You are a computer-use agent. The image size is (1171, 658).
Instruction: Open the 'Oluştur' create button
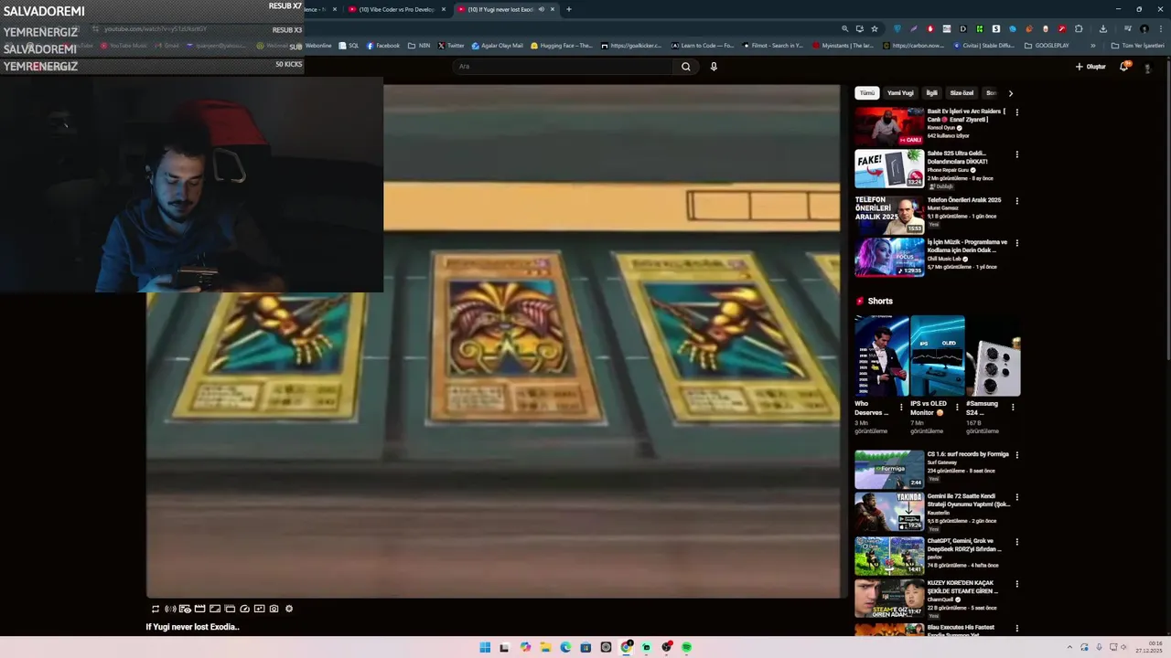pos(1090,67)
